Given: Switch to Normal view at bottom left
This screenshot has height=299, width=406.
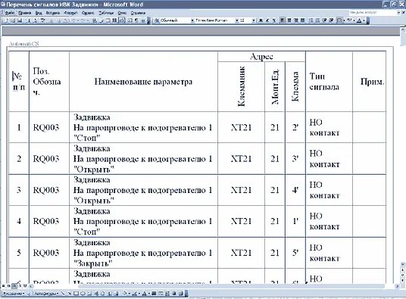Looking at the screenshot, I should (4, 286).
